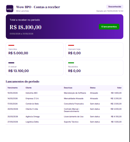Viewport: 130px width, 142px height.
Task: Click the total R$ 18.100,00 amount
Action: tap(26, 27)
